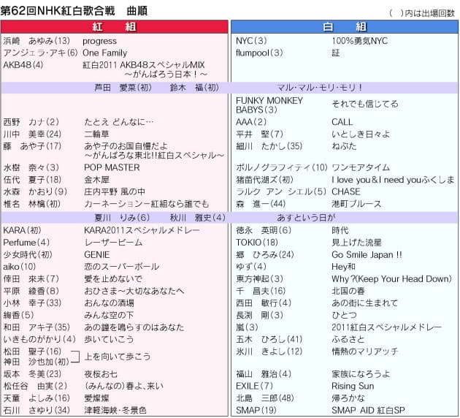Click the song title Rising Sun
This screenshot has height=418, width=460.
tap(353, 386)
